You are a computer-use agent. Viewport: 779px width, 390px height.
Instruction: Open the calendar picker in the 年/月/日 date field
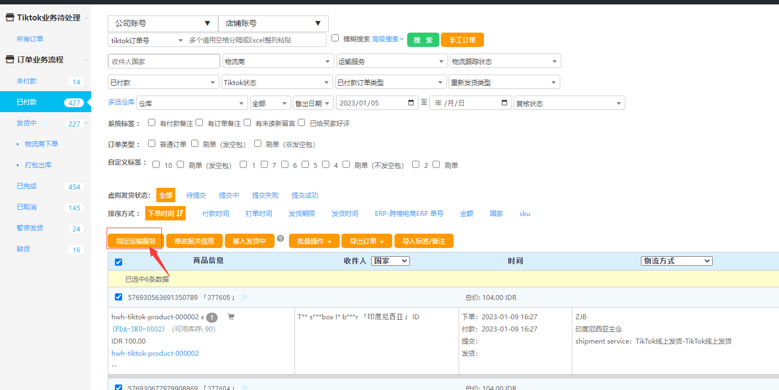coord(504,103)
